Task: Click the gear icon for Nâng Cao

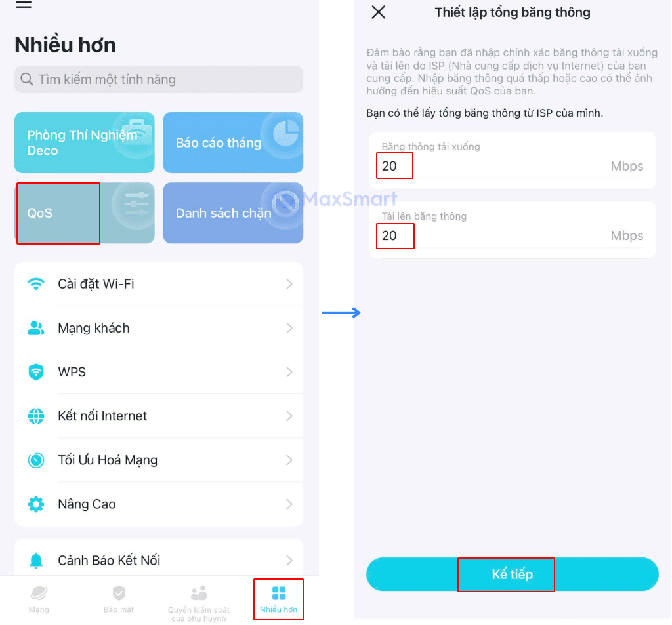Action: [36, 504]
